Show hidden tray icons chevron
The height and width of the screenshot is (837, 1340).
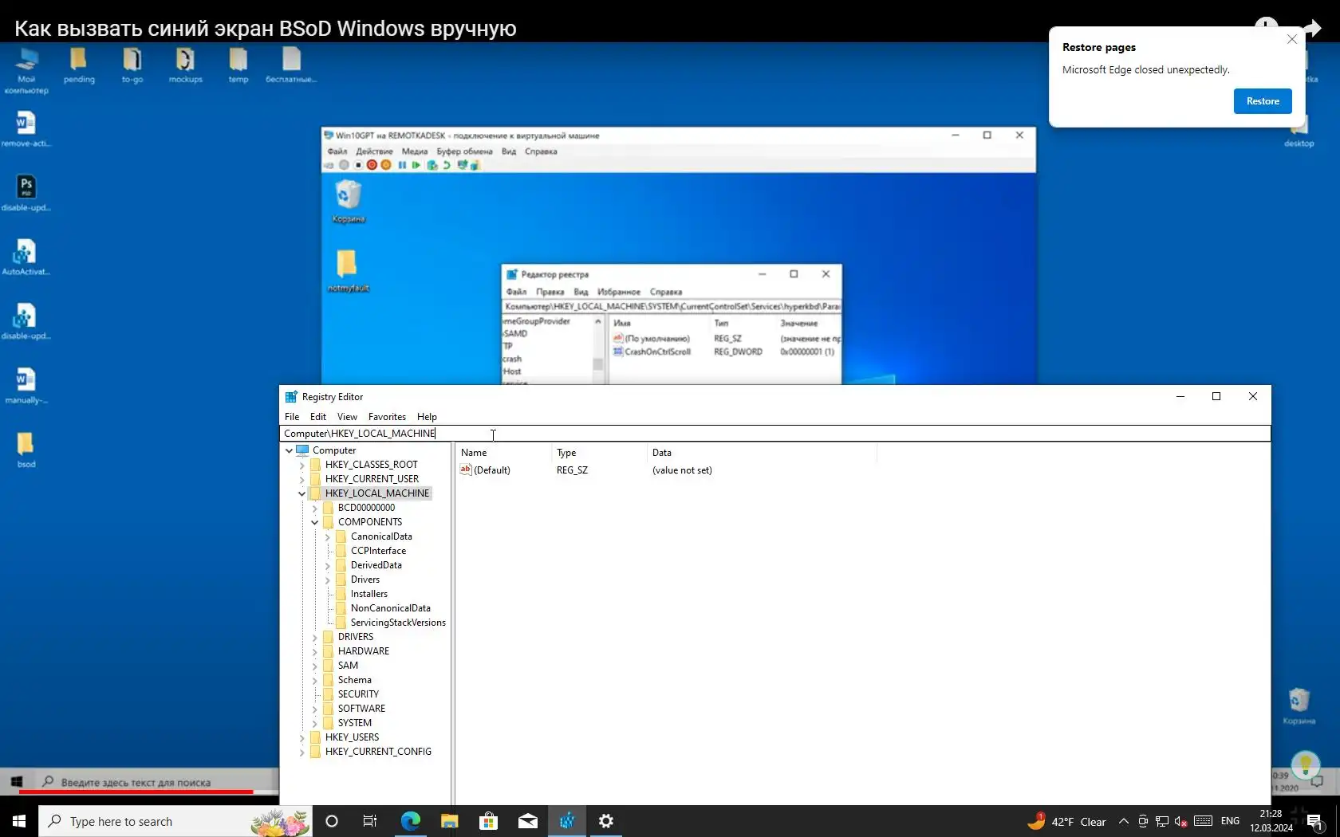pyautogui.click(x=1123, y=821)
